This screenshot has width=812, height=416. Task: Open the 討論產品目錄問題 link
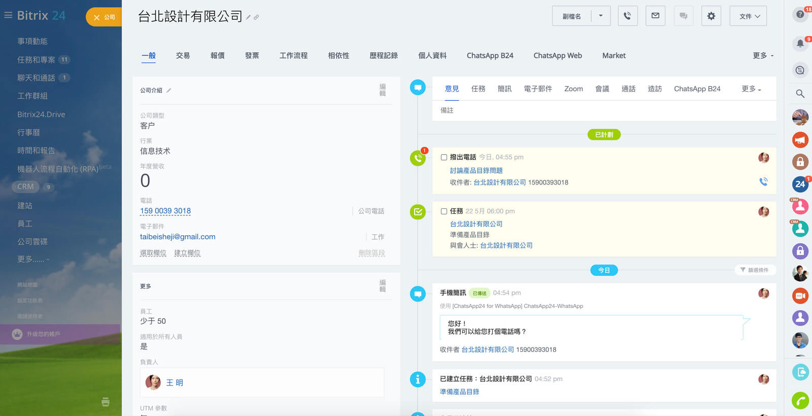(476, 171)
